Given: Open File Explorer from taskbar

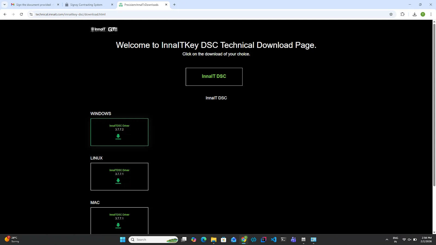Looking at the screenshot, I should pyautogui.click(x=213, y=240).
